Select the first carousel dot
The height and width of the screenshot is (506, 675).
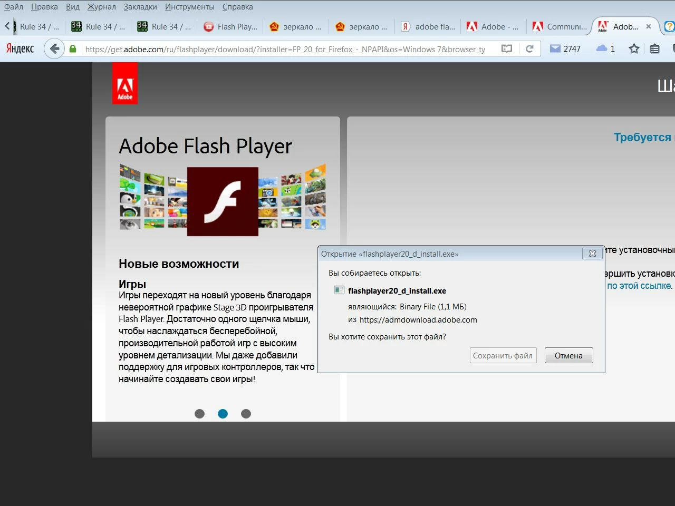click(199, 414)
